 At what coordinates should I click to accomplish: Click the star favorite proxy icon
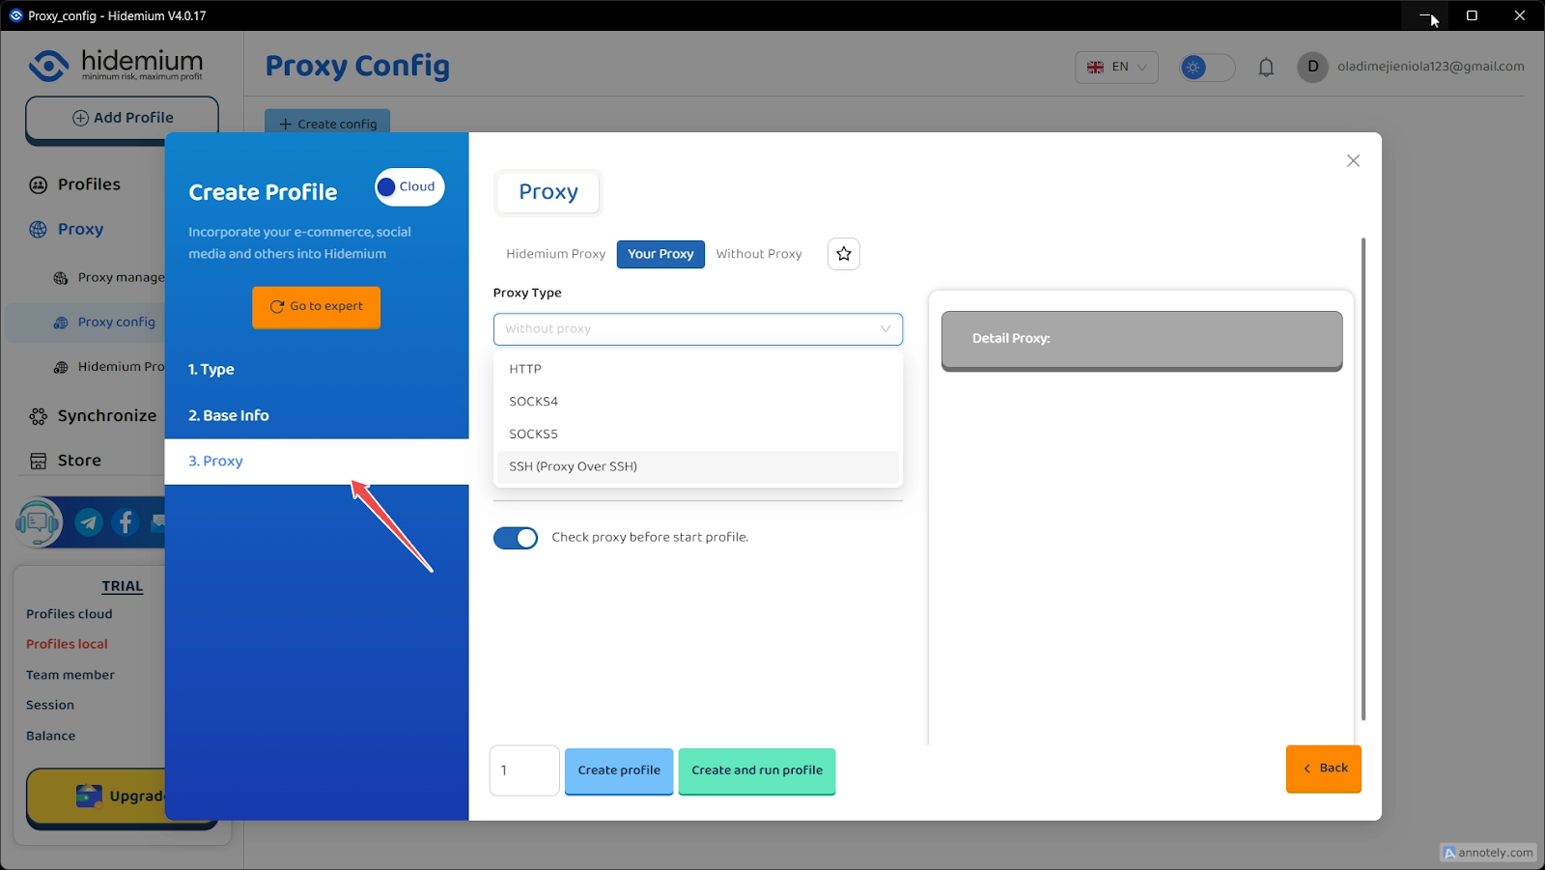pyautogui.click(x=844, y=254)
